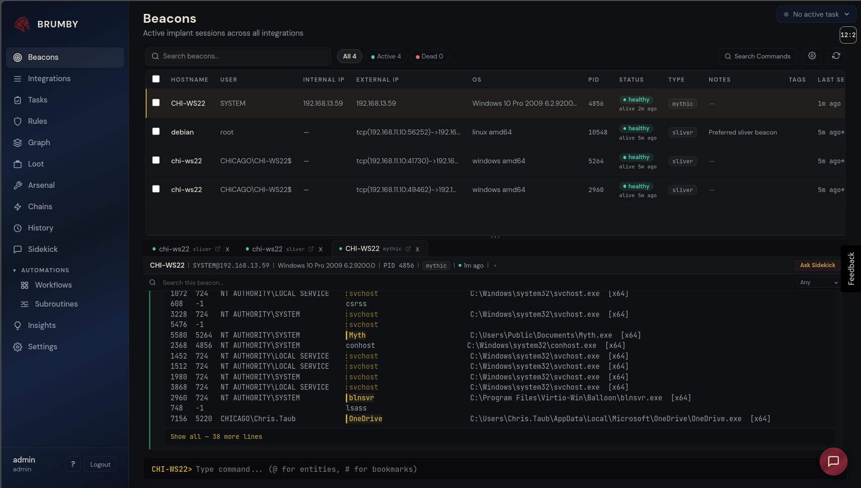Check the debian row checkbox
The width and height of the screenshot is (861, 488).
(x=156, y=131)
